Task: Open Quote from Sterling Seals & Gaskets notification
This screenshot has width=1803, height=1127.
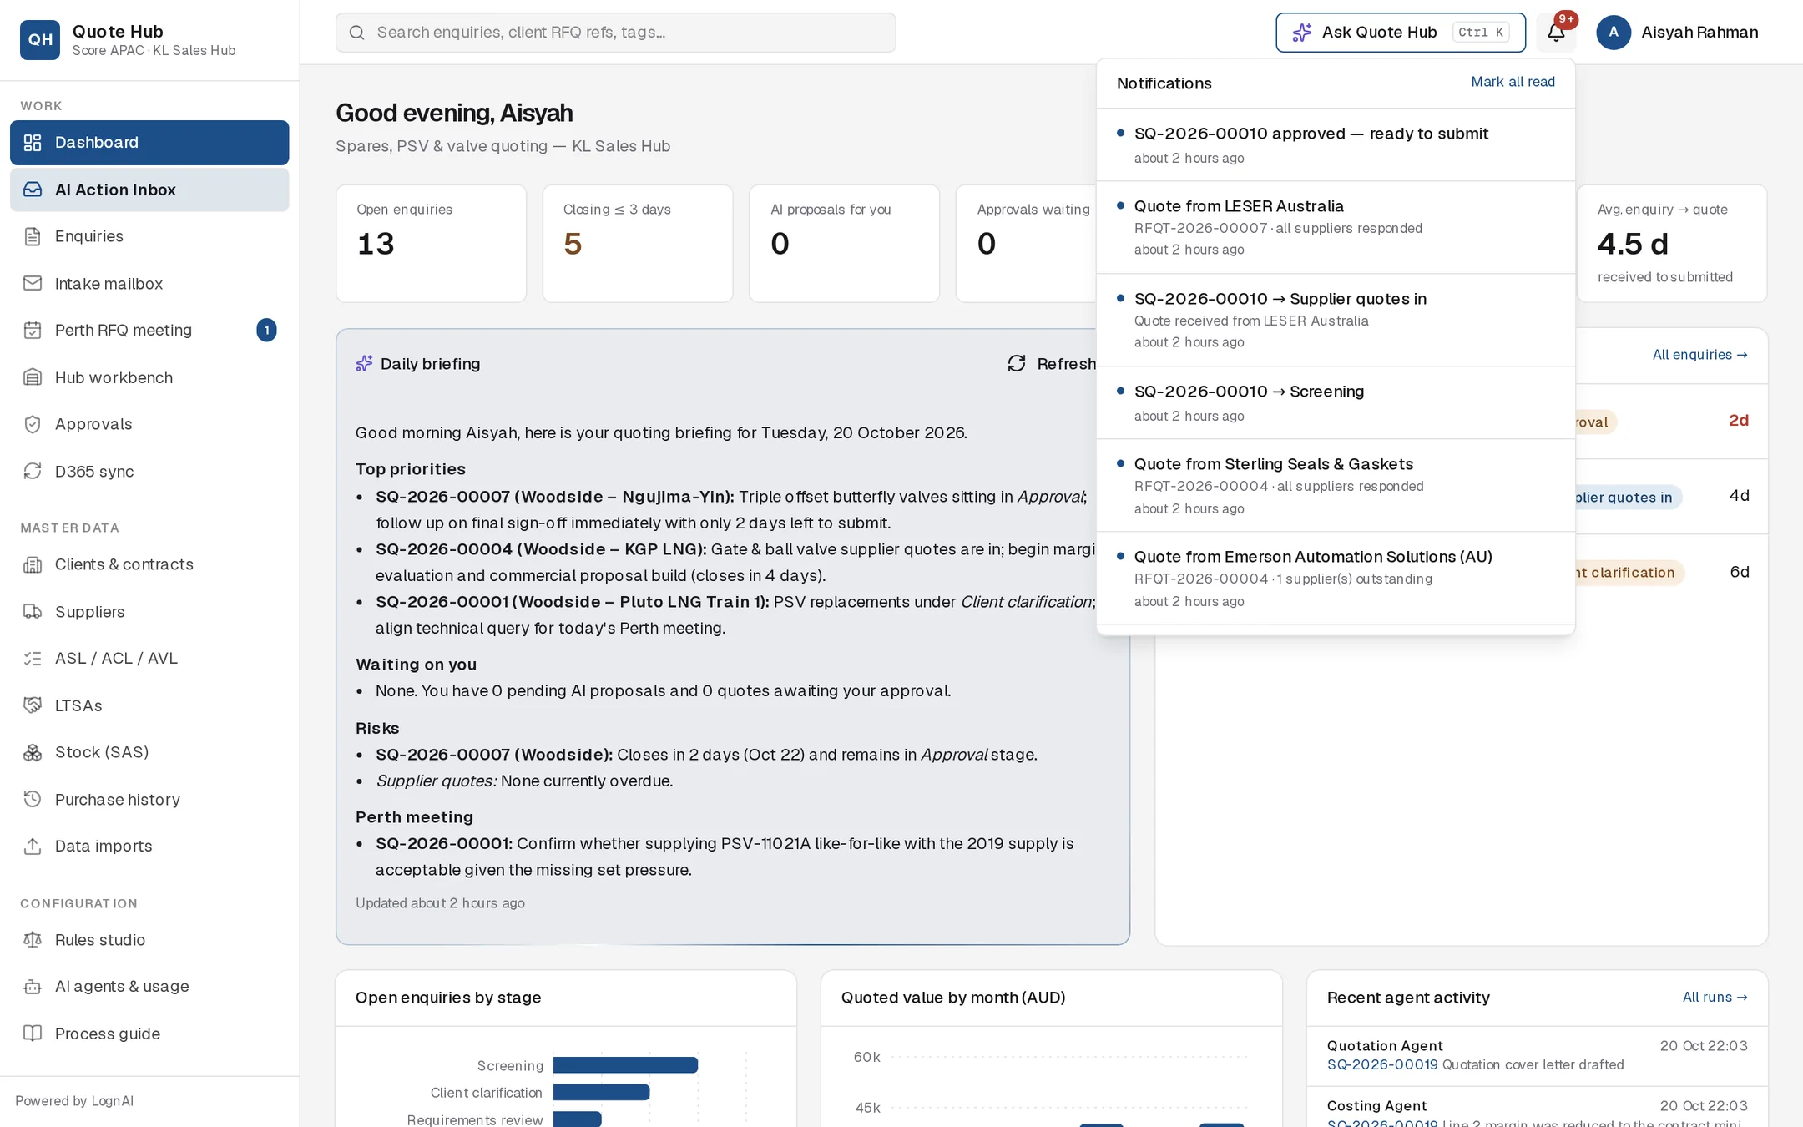Action: click(1336, 486)
